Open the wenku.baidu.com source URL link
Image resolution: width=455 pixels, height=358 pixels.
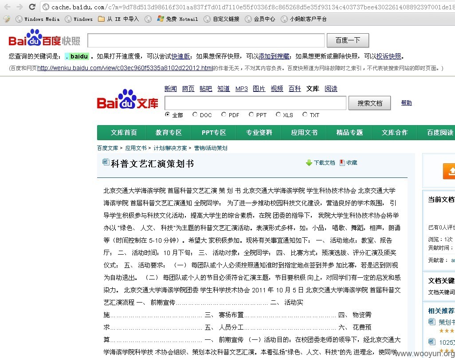[x=125, y=68]
